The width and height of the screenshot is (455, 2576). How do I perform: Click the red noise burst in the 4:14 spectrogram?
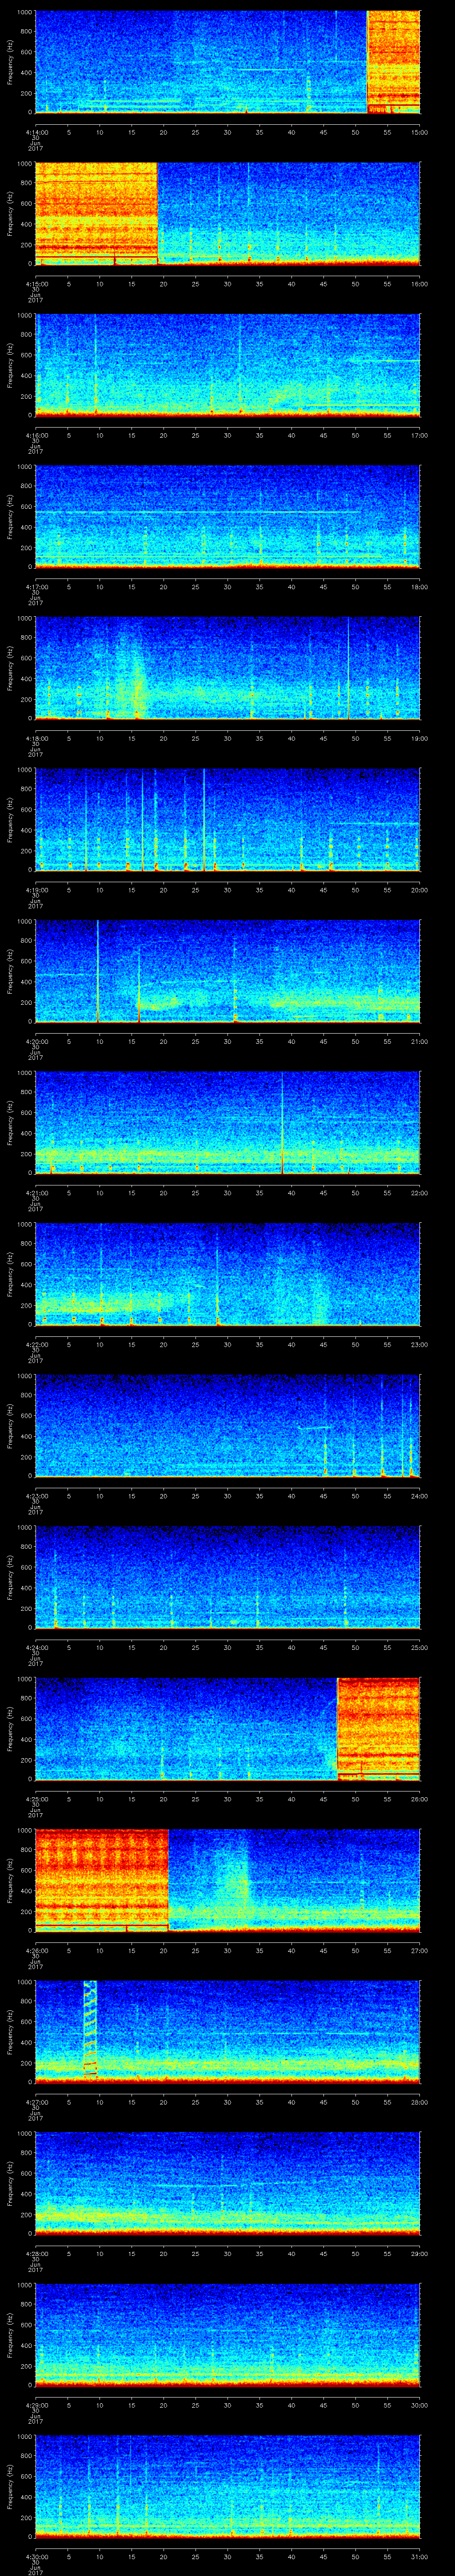[393, 61]
